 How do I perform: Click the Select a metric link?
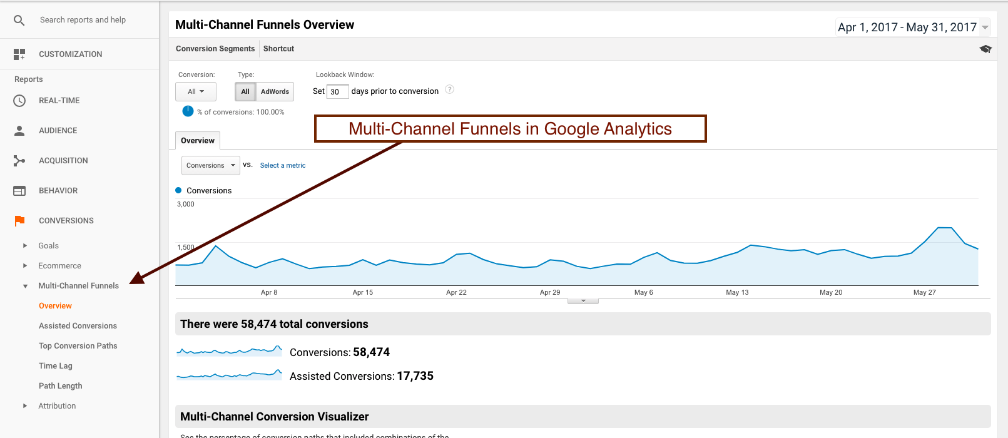(x=283, y=165)
